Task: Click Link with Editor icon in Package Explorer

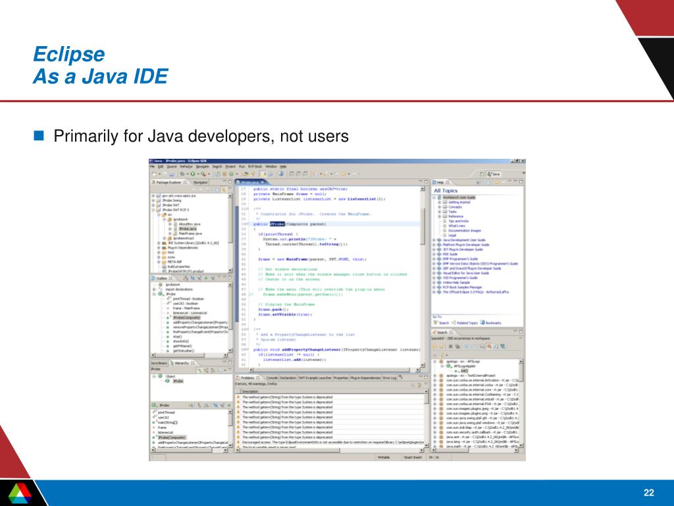Action: (224, 189)
